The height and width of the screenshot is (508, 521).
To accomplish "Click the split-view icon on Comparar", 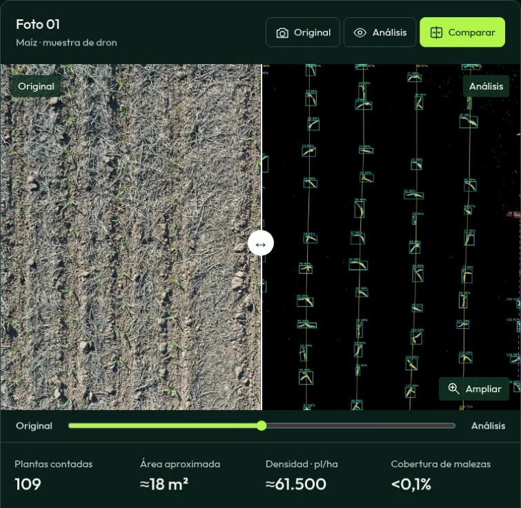I will click(x=436, y=32).
